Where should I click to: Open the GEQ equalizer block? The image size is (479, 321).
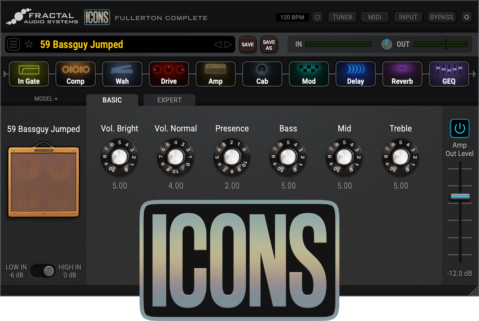[449, 74]
